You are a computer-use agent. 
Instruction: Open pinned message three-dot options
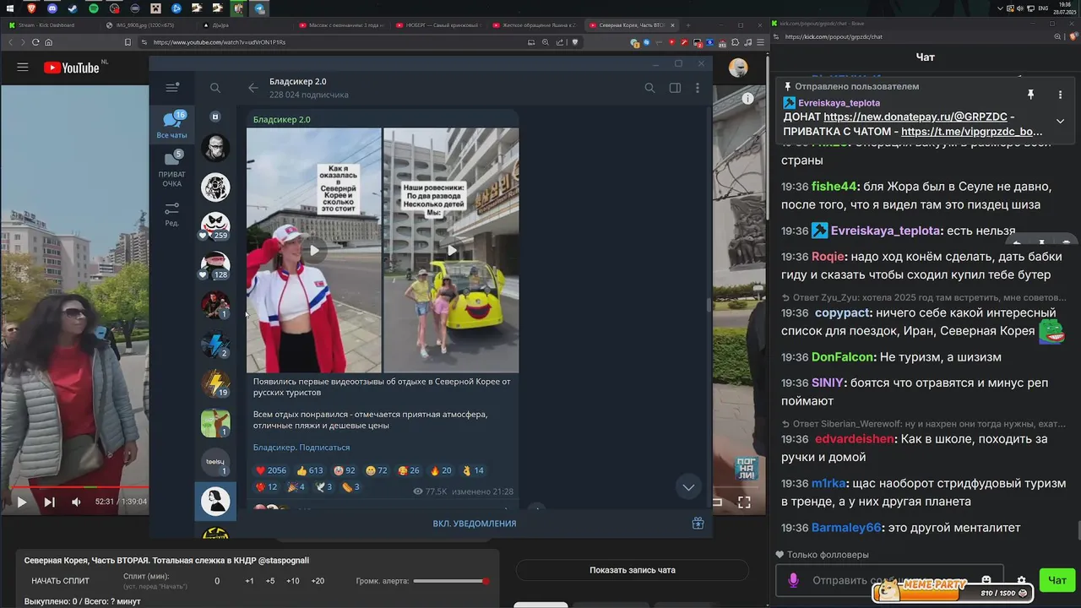click(x=1060, y=95)
